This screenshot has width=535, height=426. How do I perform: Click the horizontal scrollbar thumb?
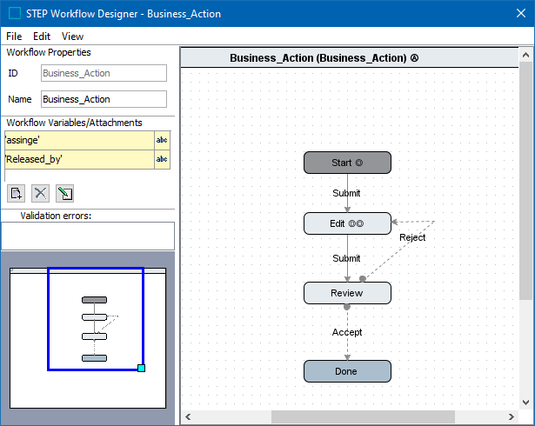pyautogui.click(x=363, y=416)
